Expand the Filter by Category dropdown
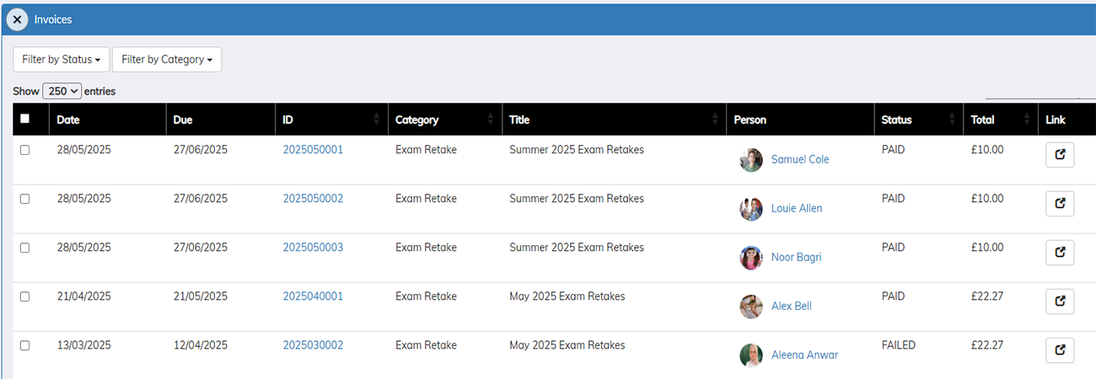1096x379 pixels. (x=167, y=60)
